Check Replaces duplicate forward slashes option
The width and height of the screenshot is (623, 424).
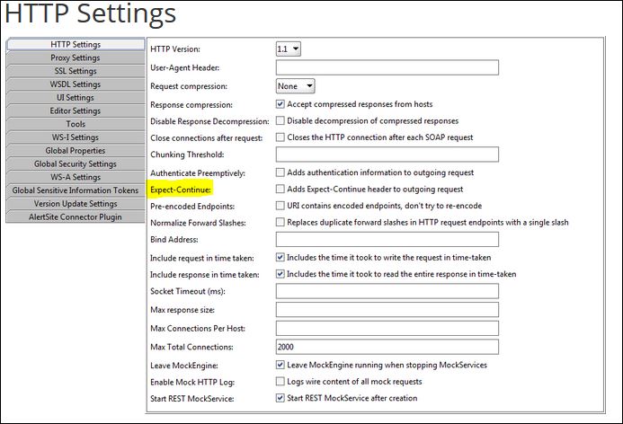280,222
